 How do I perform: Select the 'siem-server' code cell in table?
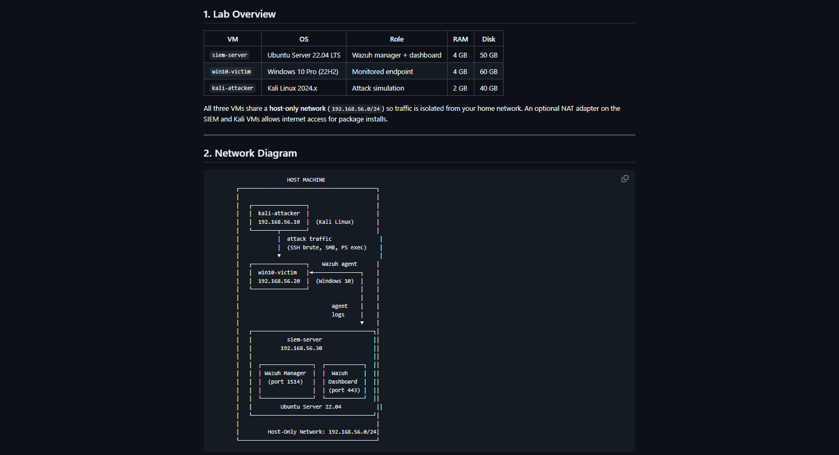click(x=230, y=55)
